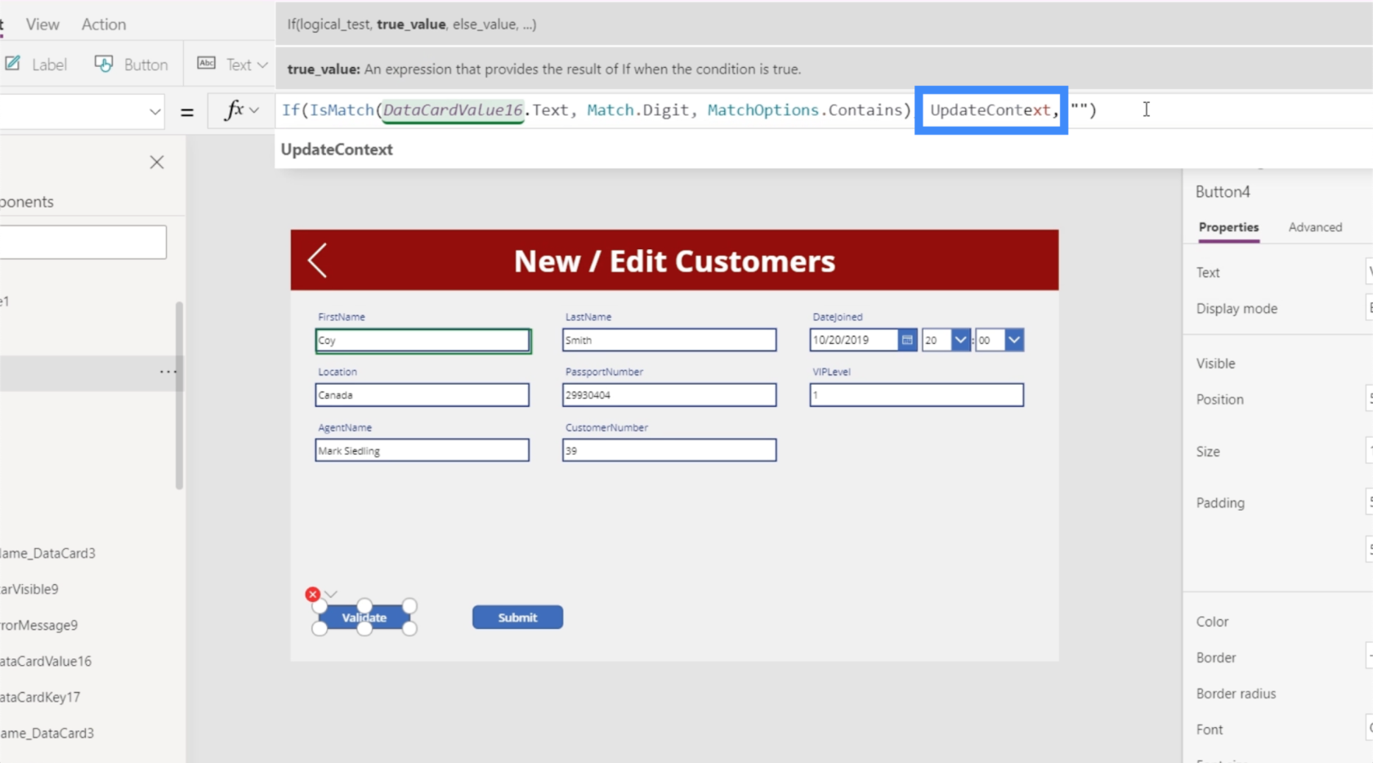Click the DateJoined date field
The height and width of the screenshot is (763, 1373).
pos(854,340)
